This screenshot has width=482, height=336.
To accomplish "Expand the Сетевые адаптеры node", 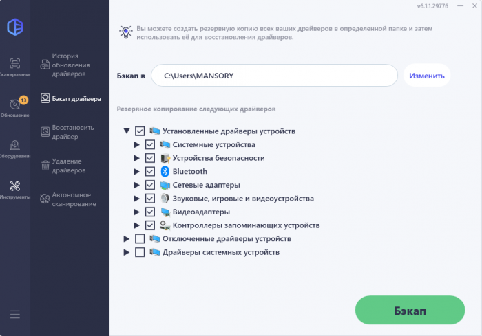I will [x=136, y=185].
